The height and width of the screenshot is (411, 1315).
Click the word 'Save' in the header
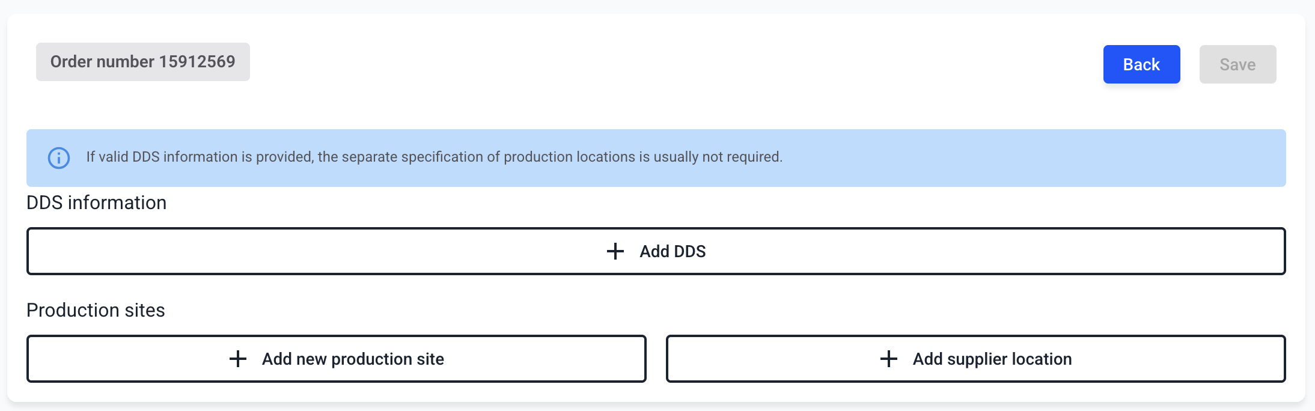(1237, 64)
